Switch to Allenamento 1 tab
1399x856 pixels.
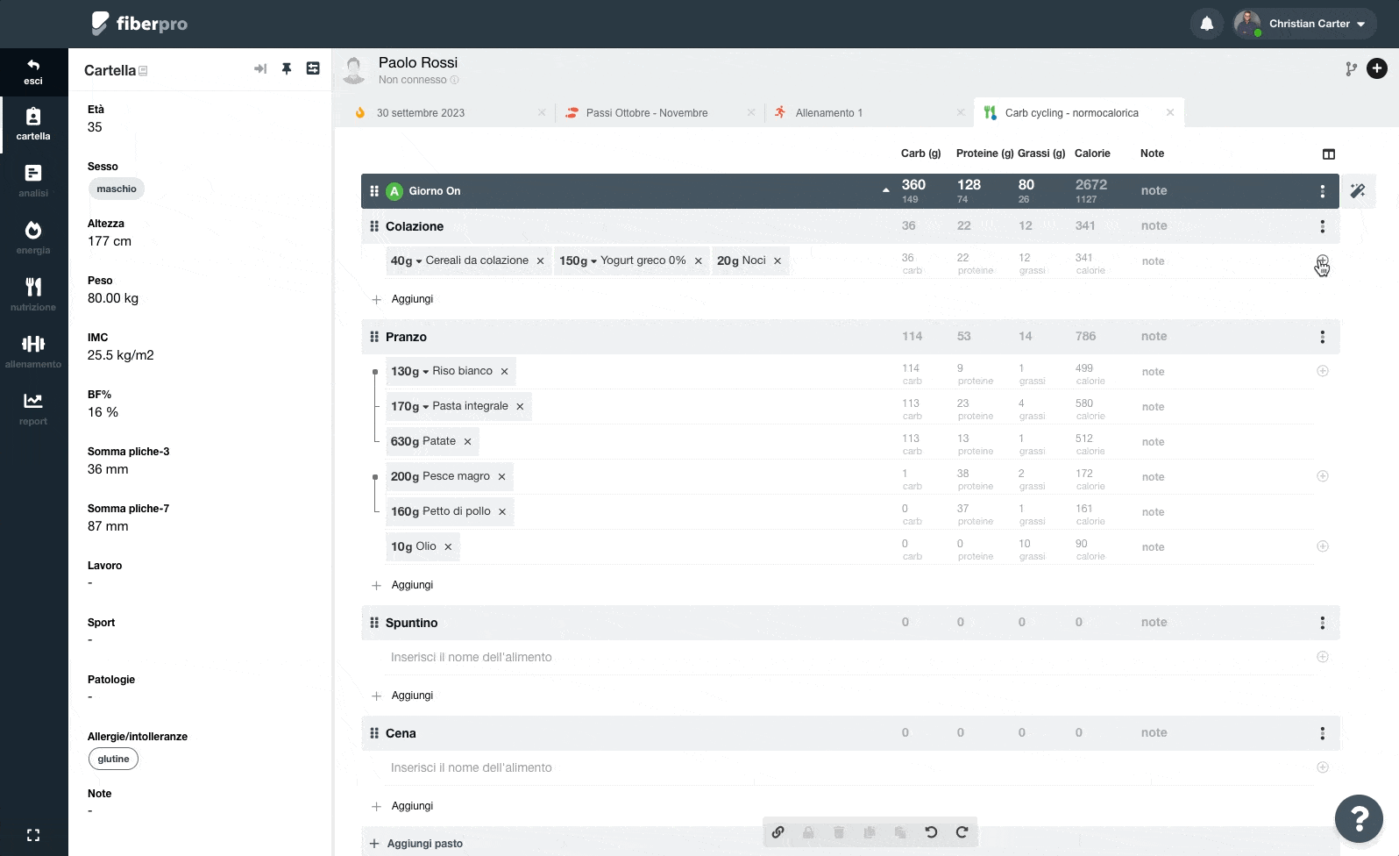coord(868,113)
